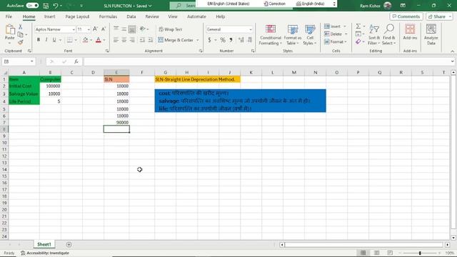The width and height of the screenshot is (457, 257).
Task: Click the Align Right icon
Action: coord(132,40)
